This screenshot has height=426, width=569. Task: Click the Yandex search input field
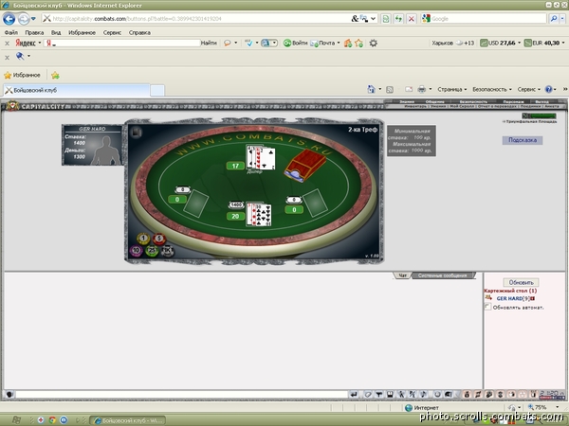click(122, 44)
